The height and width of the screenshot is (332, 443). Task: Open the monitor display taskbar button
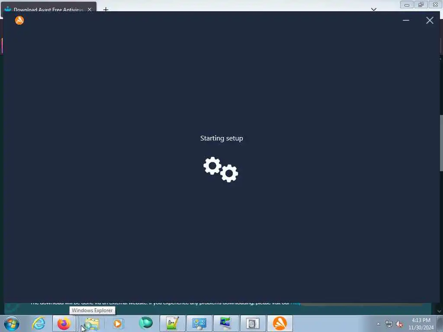coord(226,323)
